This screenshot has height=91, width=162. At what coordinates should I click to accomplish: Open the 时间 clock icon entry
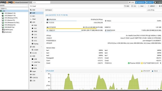(32, 41)
